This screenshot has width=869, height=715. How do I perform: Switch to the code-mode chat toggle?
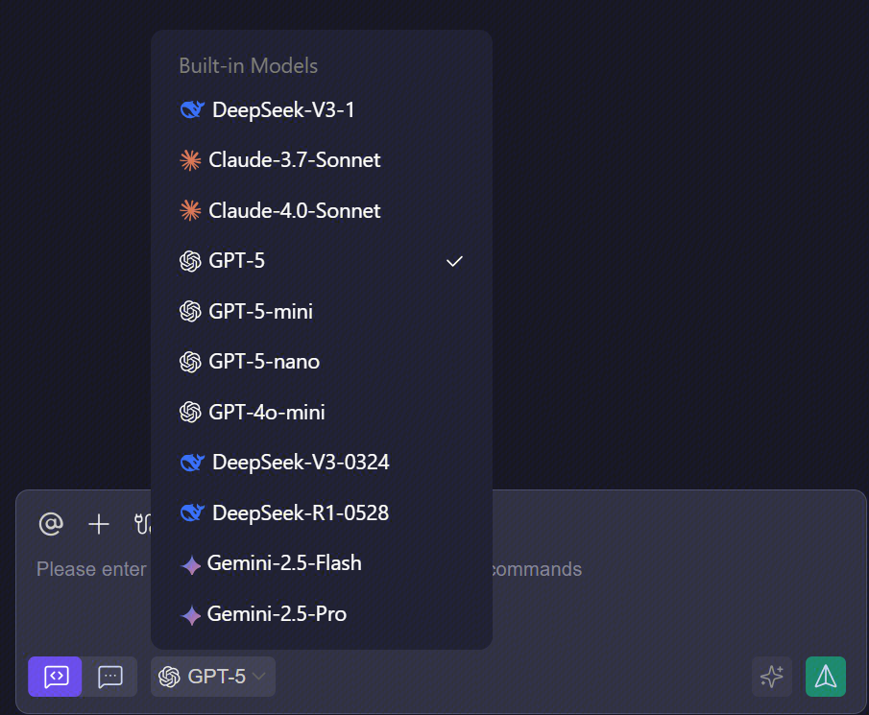(x=56, y=677)
